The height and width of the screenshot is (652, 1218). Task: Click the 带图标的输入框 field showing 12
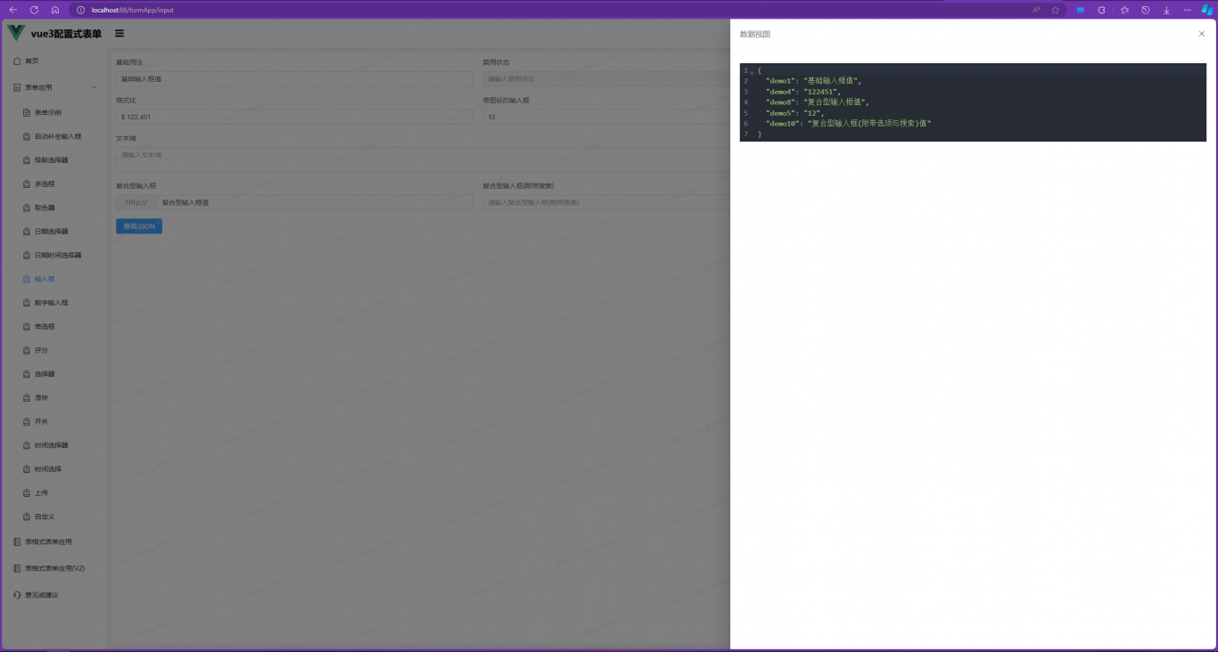606,117
